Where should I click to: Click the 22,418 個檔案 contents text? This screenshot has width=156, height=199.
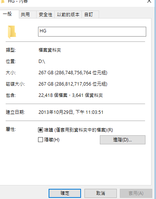[53, 95]
